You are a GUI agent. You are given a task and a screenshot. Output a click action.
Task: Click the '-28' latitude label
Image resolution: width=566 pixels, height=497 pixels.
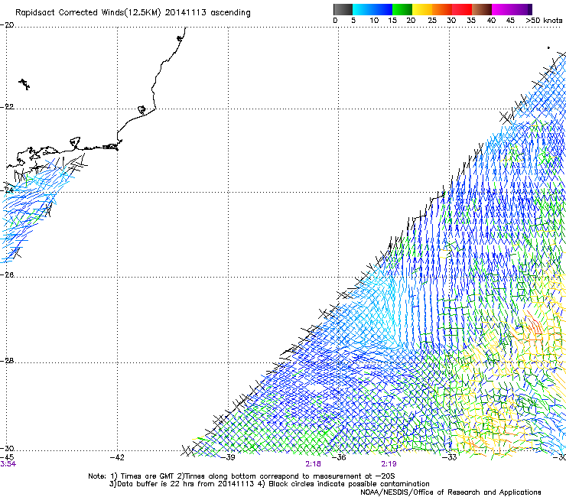click(7, 361)
